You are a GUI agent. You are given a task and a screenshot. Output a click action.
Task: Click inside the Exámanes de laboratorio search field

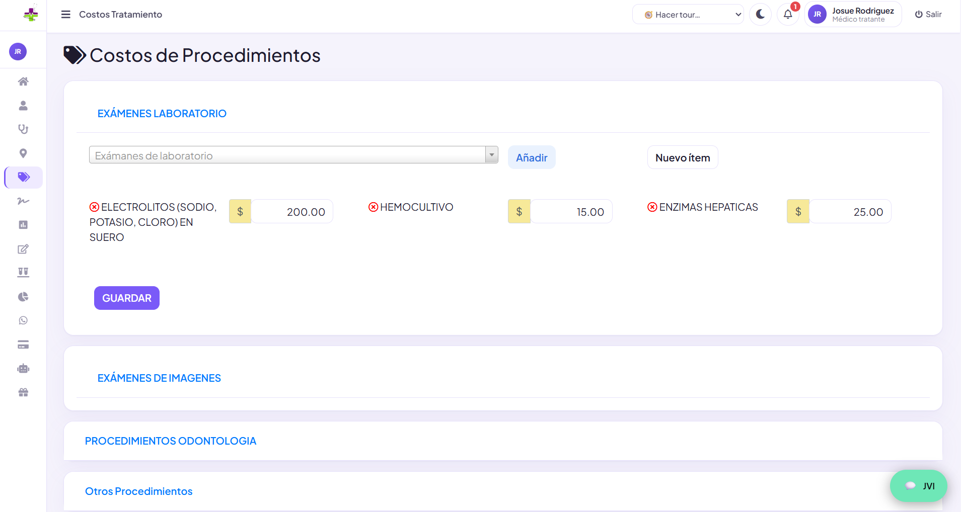[x=287, y=155]
